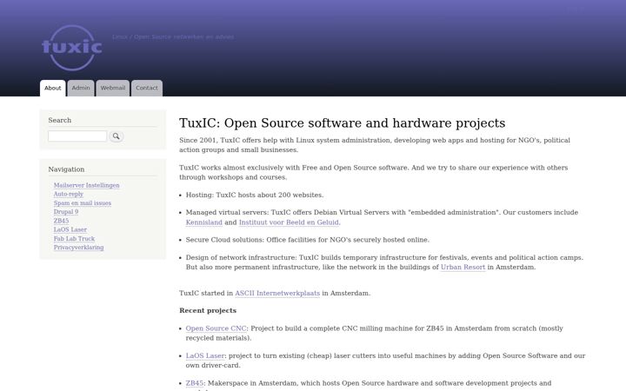This screenshot has width=626, height=391.
Task: Open the Drupal 9 navigation link
Action: tap(66, 212)
